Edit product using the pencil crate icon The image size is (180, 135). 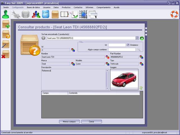click(6, 44)
